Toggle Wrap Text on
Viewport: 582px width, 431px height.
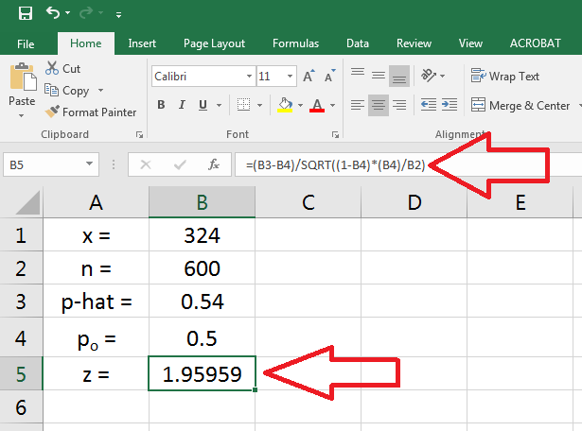[x=505, y=77]
